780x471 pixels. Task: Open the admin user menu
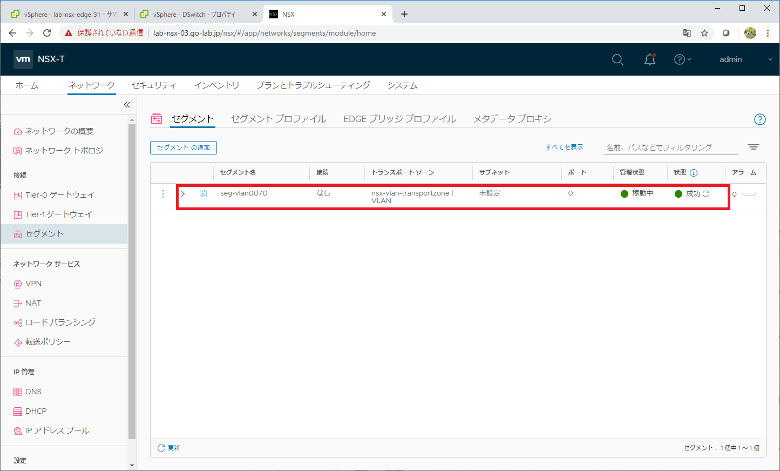[745, 59]
